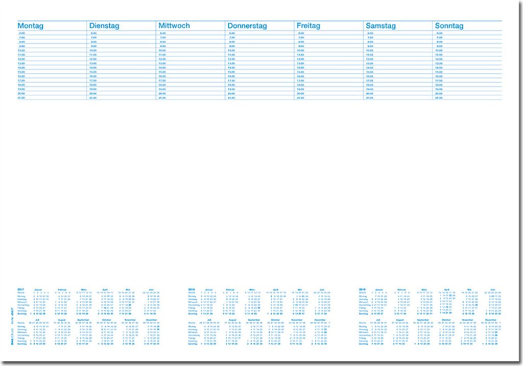Click the Mittwoch column header
Image resolution: width=523 pixels, height=366 pixels.
click(174, 25)
